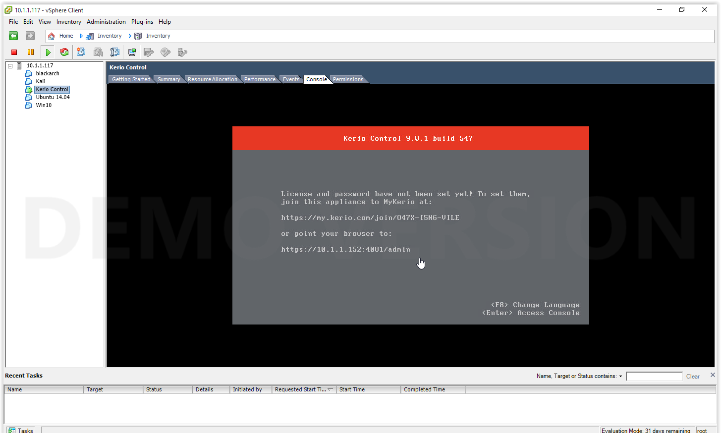The image size is (721, 433).
Task: Open the Administration menu
Action: [x=106, y=22]
